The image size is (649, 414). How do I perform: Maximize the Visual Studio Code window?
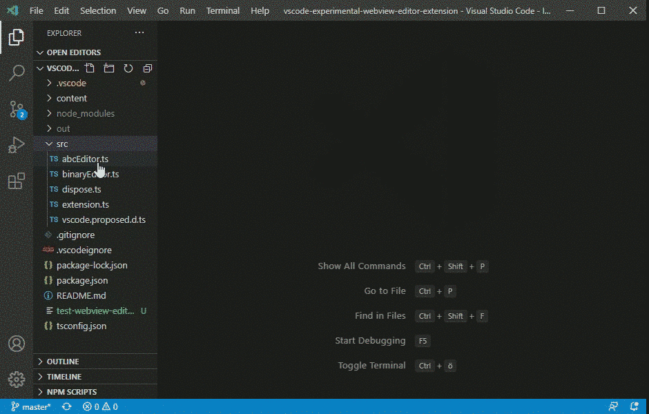pyautogui.click(x=601, y=11)
